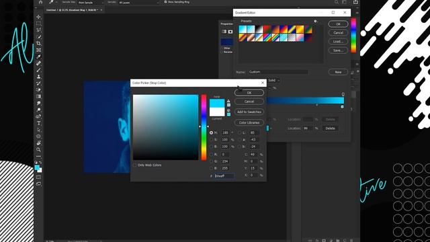
Task: Select the Type tool
Action: [x=39, y=123]
